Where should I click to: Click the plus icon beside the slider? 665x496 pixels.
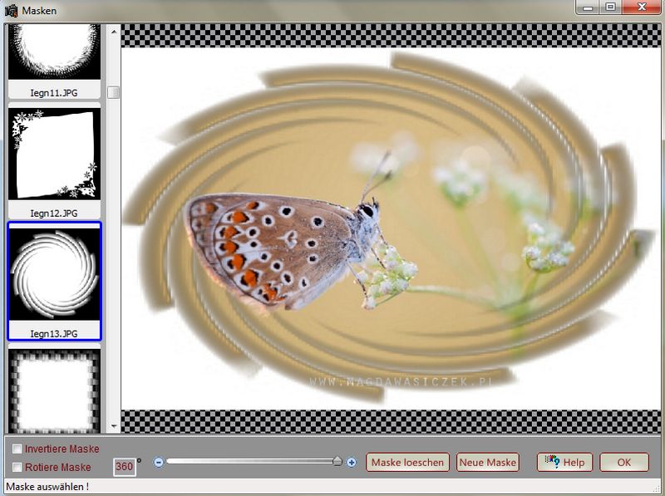click(352, 462)
